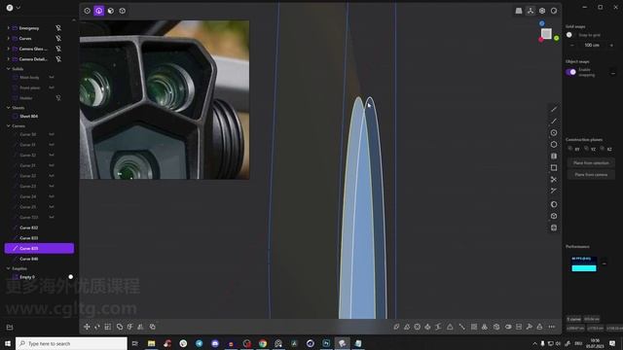Screen dimensions: 623x350
Task: Collapse the Solids section
Action: click(9, 69)
